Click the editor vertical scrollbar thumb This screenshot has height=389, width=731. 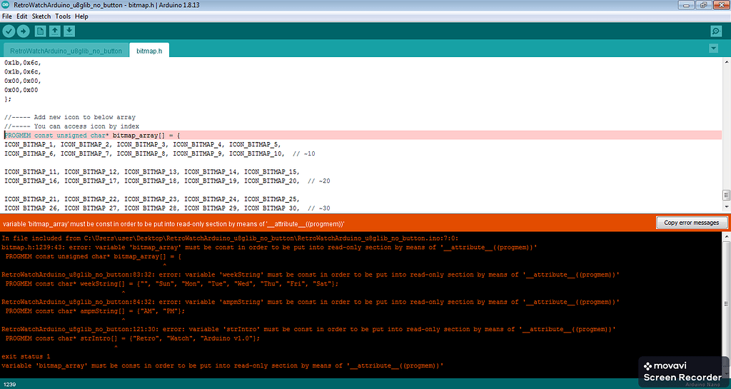pos(726,194)
